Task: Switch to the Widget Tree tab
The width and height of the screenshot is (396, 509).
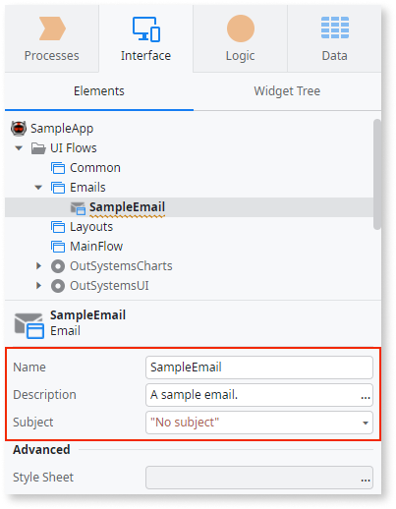Action: click(287, 91)
